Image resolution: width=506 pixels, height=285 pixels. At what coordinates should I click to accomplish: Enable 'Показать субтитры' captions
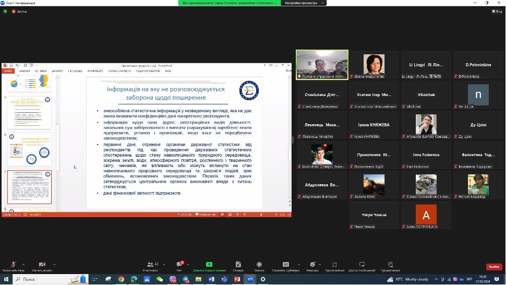286,265
